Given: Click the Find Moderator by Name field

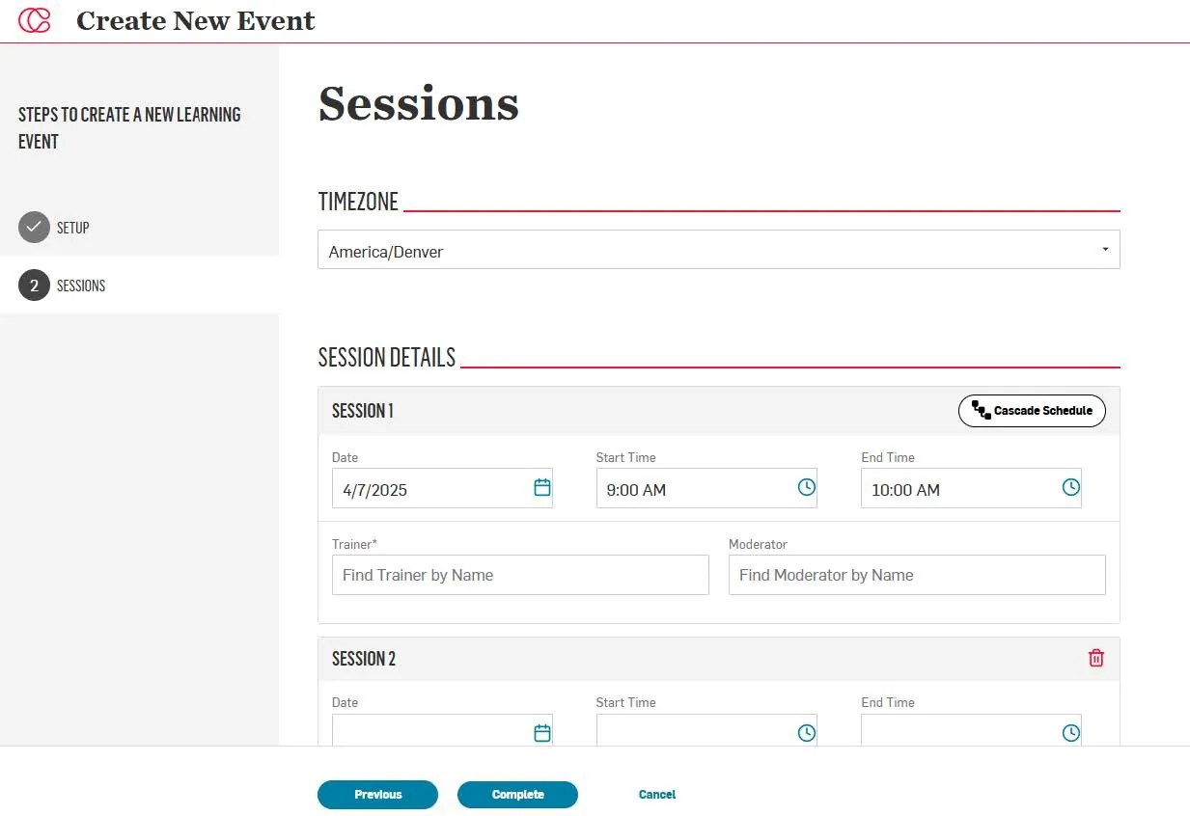Looking at the screenshot, I should point(917,575).
